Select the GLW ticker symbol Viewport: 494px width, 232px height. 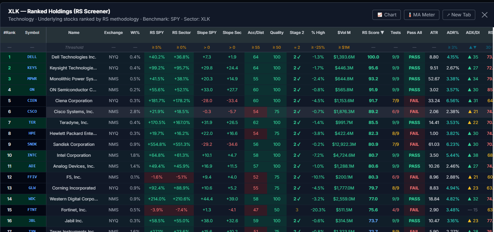pos(32,188)
